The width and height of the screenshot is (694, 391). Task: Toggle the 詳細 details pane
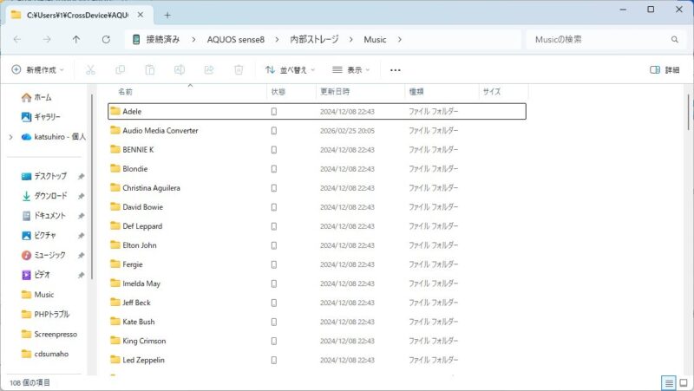click(665, 70)
